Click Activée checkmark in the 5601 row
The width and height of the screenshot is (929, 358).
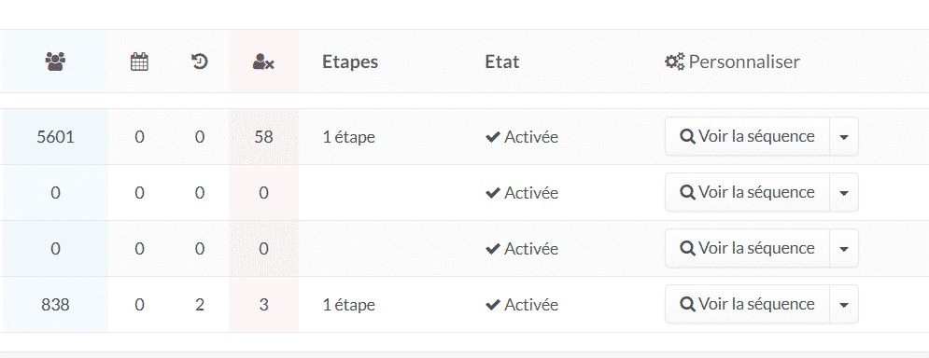click(492, 137)
